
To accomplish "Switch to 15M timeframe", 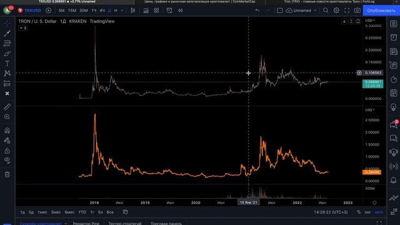I will tap(72, 11).
